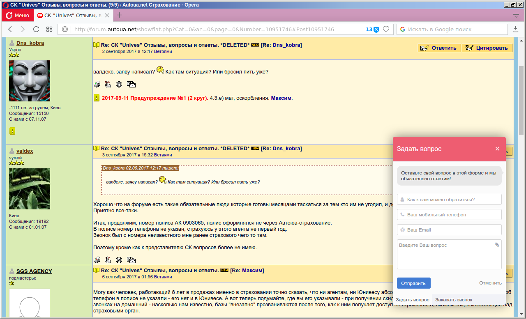
Task: Click the Ответить button on Dns_kobra's post
Action: [x=439, y=48]
